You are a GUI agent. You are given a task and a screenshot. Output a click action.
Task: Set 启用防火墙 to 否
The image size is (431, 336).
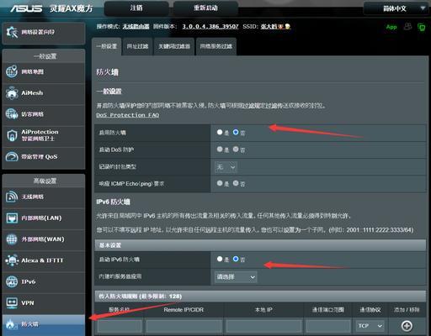236,132
